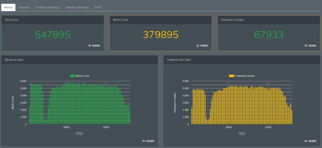Screen dimensions: 322x148
Task: Click the Blocks by date panel title
Action: [14, 60]
